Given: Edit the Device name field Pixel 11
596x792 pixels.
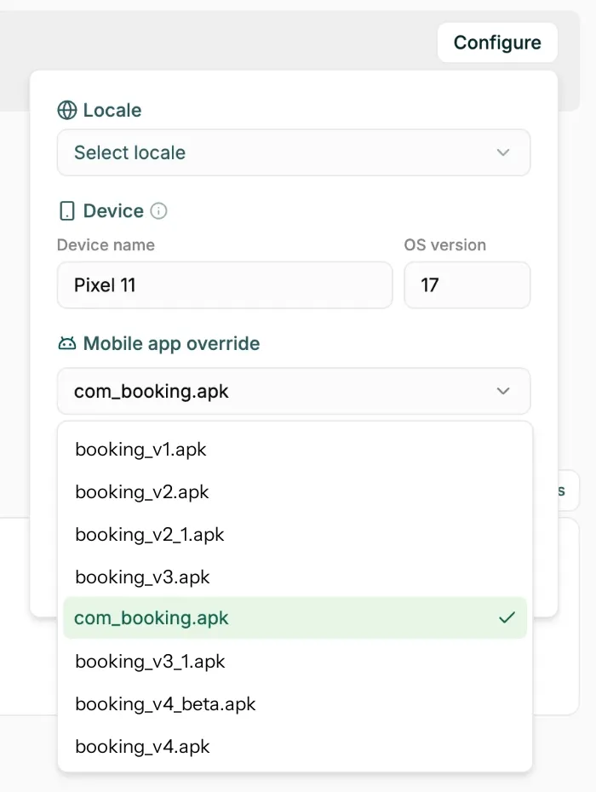Looking at the screenshot, I should click(x=225, y=285).
